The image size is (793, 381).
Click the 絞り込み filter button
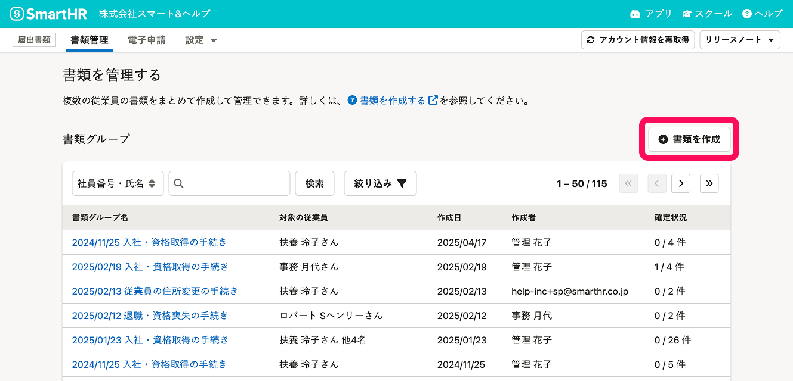(380, 183)
